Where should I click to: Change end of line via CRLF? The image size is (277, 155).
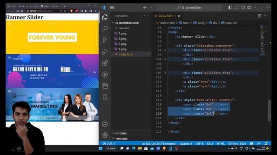click(210, 143)
